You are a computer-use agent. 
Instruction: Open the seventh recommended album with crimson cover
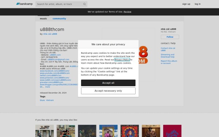(172, 131)
